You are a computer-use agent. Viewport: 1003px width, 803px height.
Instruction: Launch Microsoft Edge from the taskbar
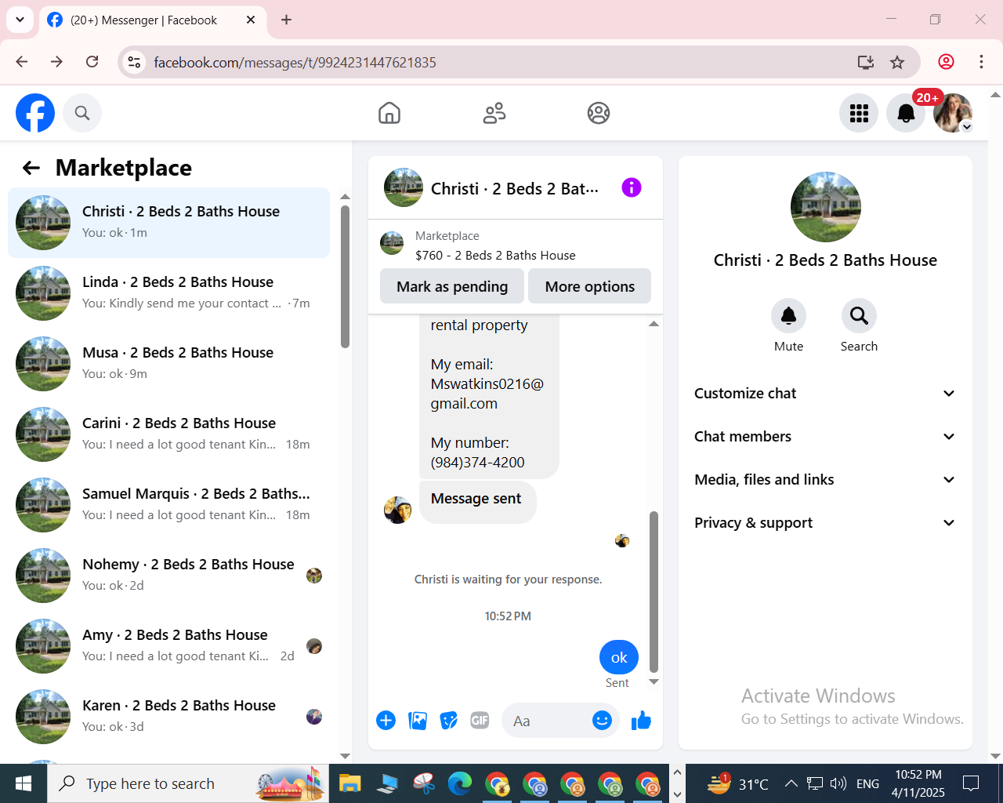coord(460,783)
